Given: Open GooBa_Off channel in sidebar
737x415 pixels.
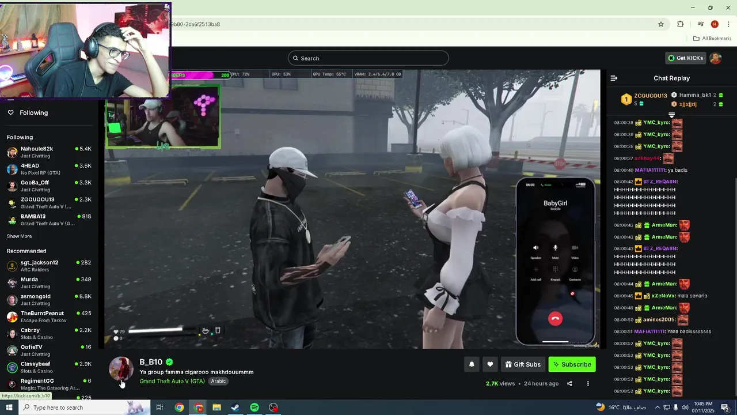Looking at the screenshot, I should pos(49,186).
